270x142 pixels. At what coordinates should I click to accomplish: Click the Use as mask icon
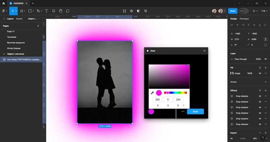[x=139, y=11]
